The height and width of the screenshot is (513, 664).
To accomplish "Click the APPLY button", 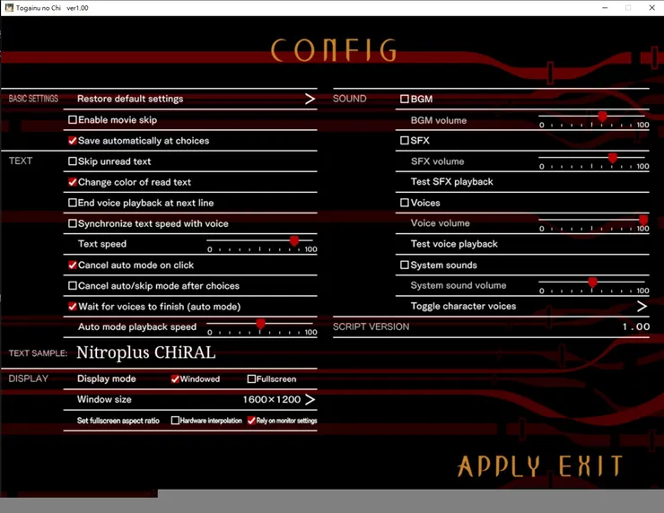I will [499, 466].
